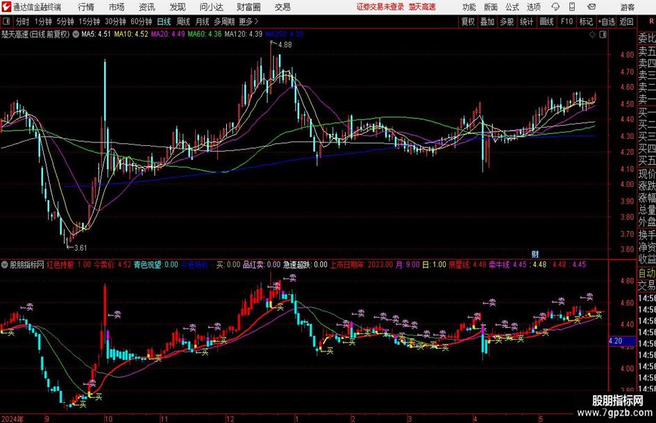Switch to the 分时 period tab

tap(23, 22)
